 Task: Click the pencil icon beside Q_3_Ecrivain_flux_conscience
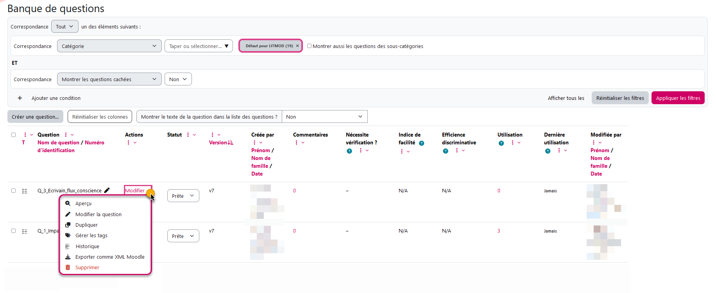(107, 190)
